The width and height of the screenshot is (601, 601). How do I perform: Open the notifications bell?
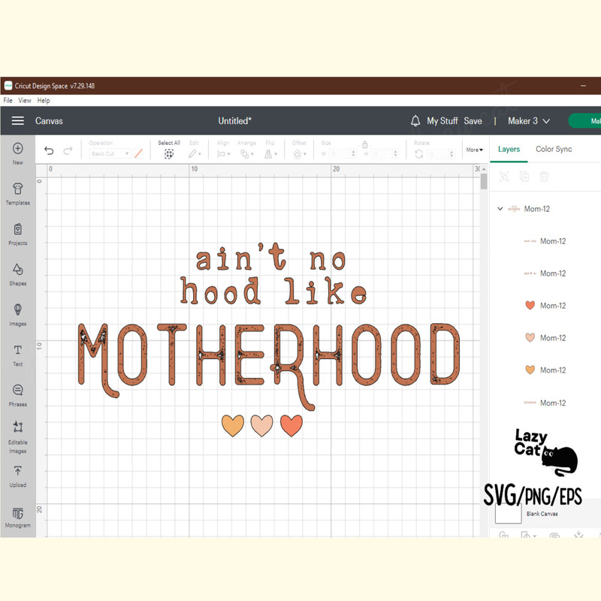(x=415, y=121)
